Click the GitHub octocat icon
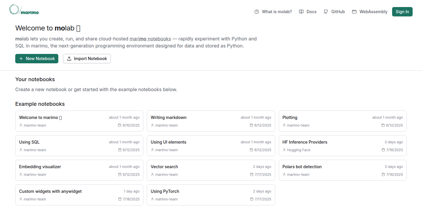422x223 pixels. tap(326, 12)
